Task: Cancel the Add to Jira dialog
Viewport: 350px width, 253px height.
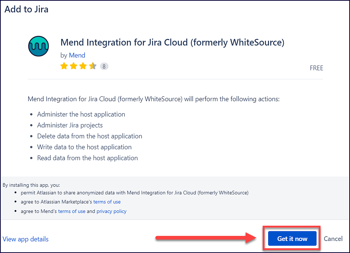Action: 333,239
